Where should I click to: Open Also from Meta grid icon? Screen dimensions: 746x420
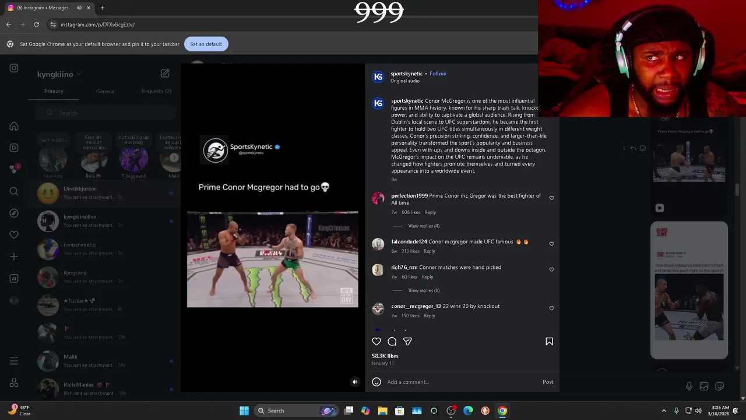[14, 383]
